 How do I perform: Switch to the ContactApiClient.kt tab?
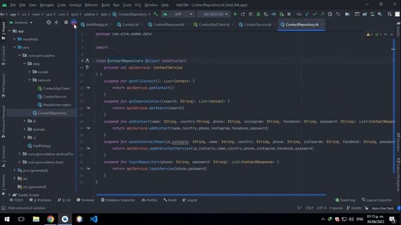click(214, 24)
